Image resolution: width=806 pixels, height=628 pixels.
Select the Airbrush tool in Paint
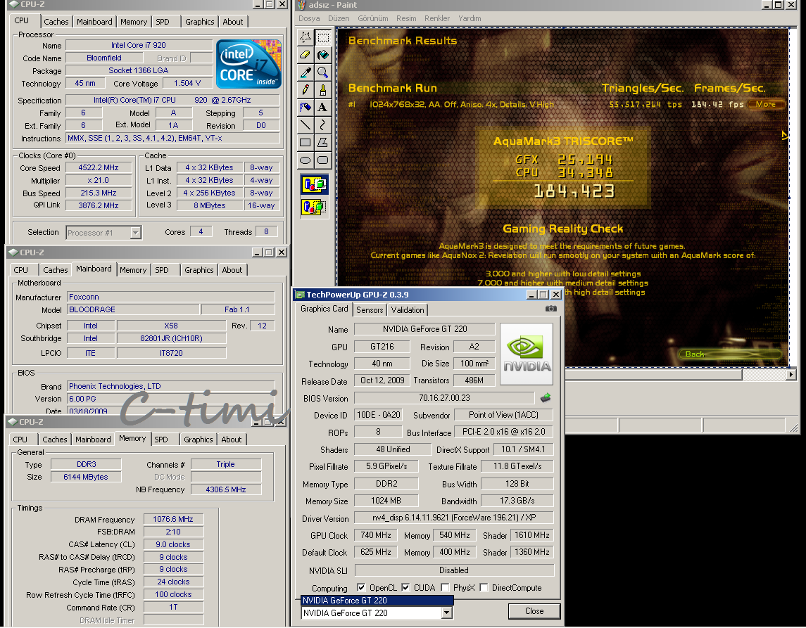pyautogui.click(x=306, y=108)
